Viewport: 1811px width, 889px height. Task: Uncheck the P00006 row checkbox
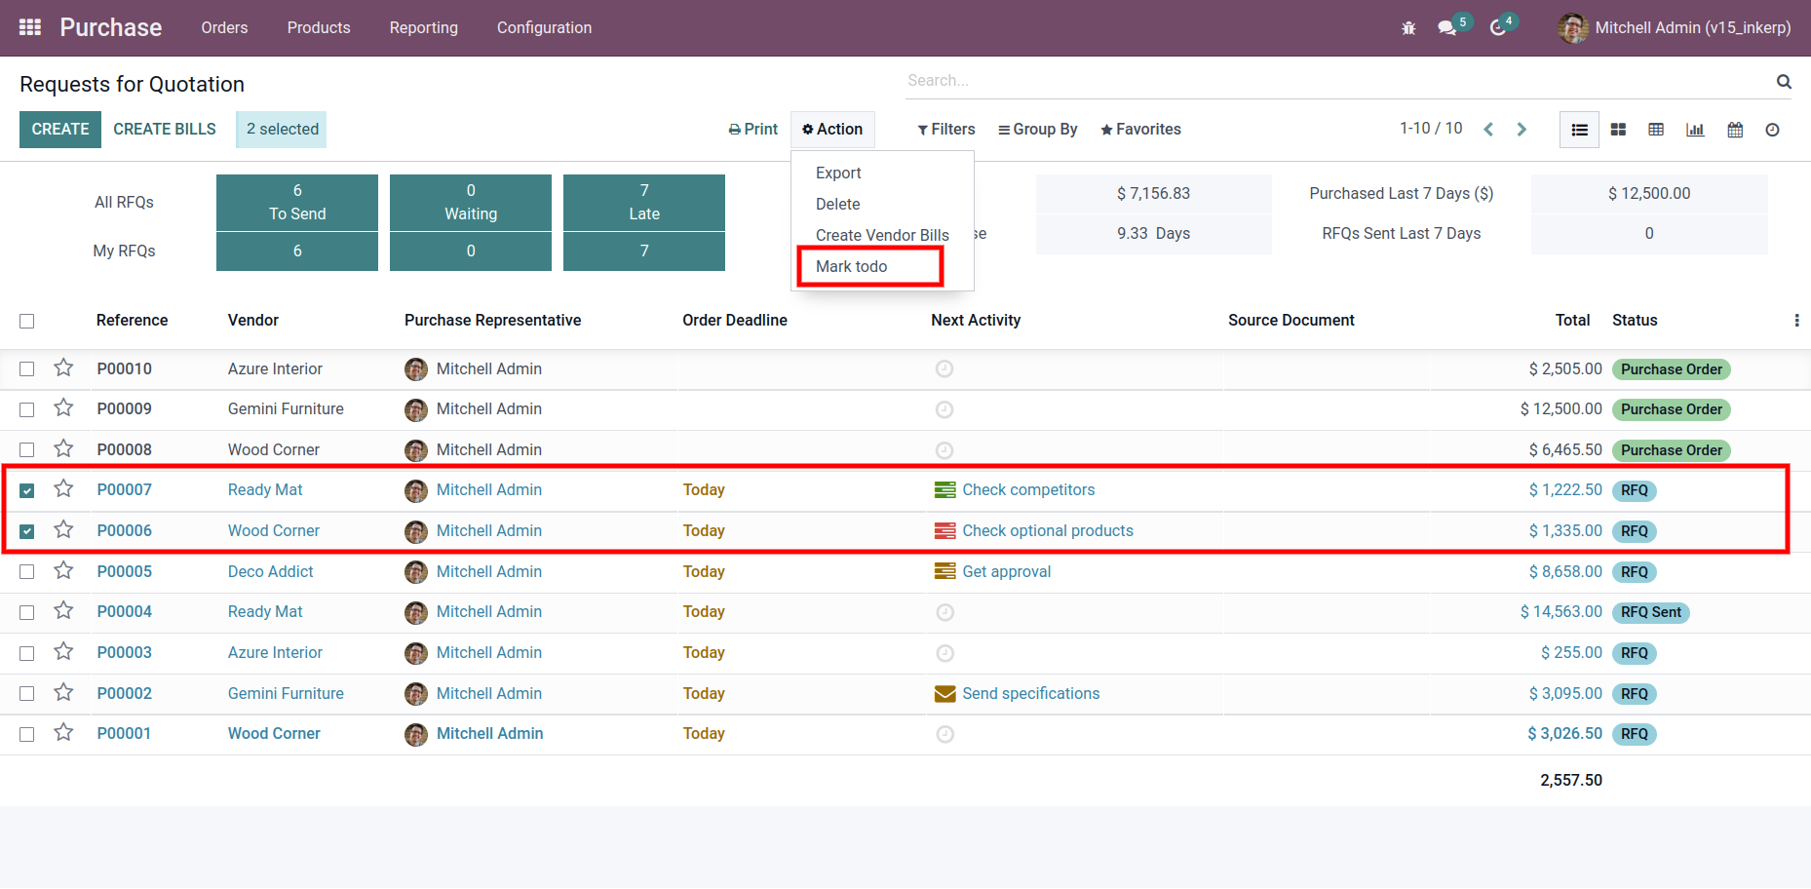tap(27, 531)
